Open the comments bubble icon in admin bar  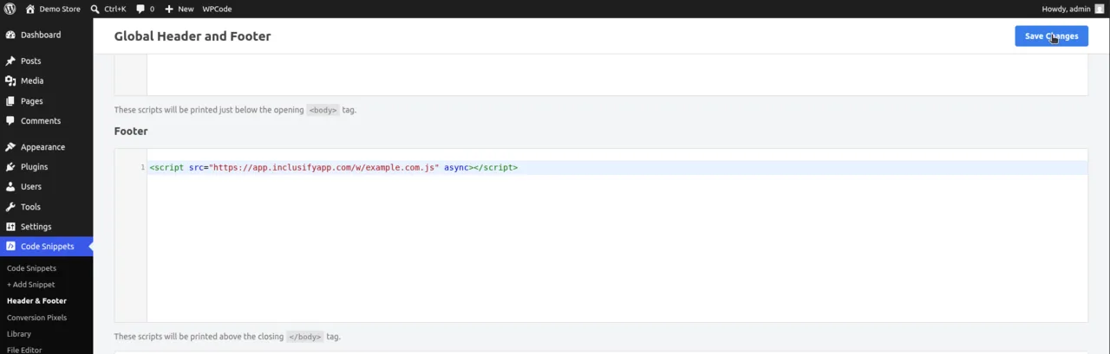(x=140, y=9)
